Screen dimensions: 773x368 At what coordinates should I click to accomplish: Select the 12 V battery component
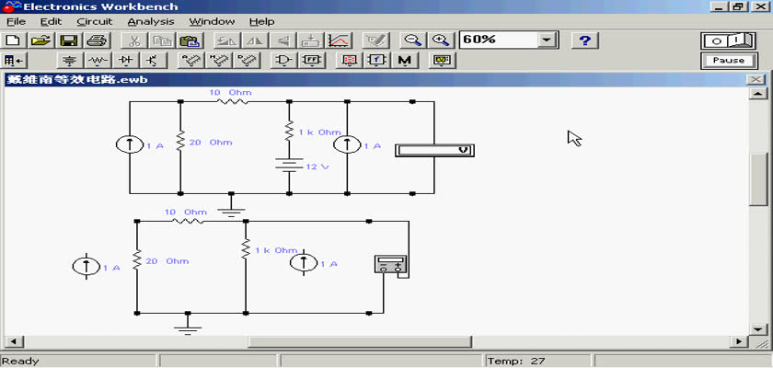point(289,165)
